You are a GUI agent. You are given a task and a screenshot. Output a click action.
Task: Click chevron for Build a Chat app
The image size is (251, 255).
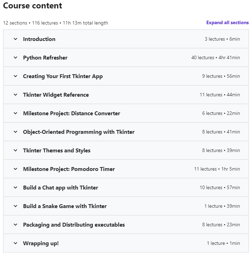(x=15, y=187)
